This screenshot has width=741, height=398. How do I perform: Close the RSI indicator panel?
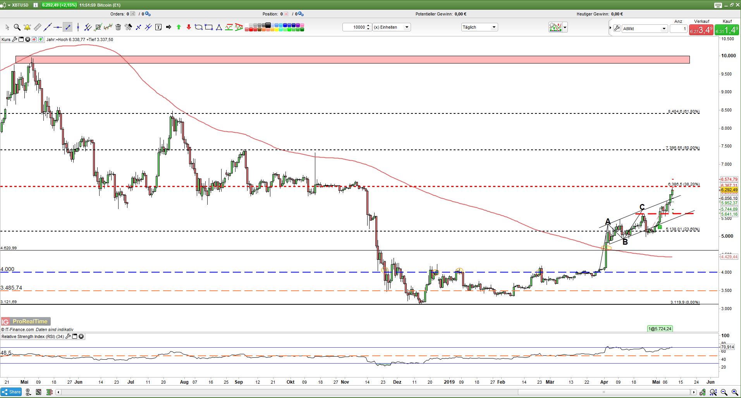tap(81, 336)
